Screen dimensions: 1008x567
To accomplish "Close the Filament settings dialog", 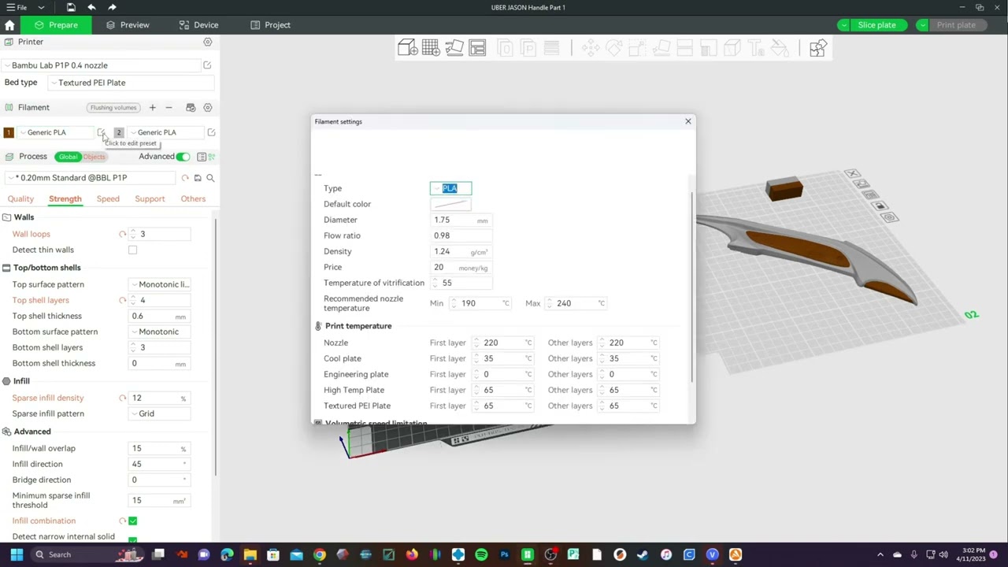I will pyautogui.click(x=688, y=121).
